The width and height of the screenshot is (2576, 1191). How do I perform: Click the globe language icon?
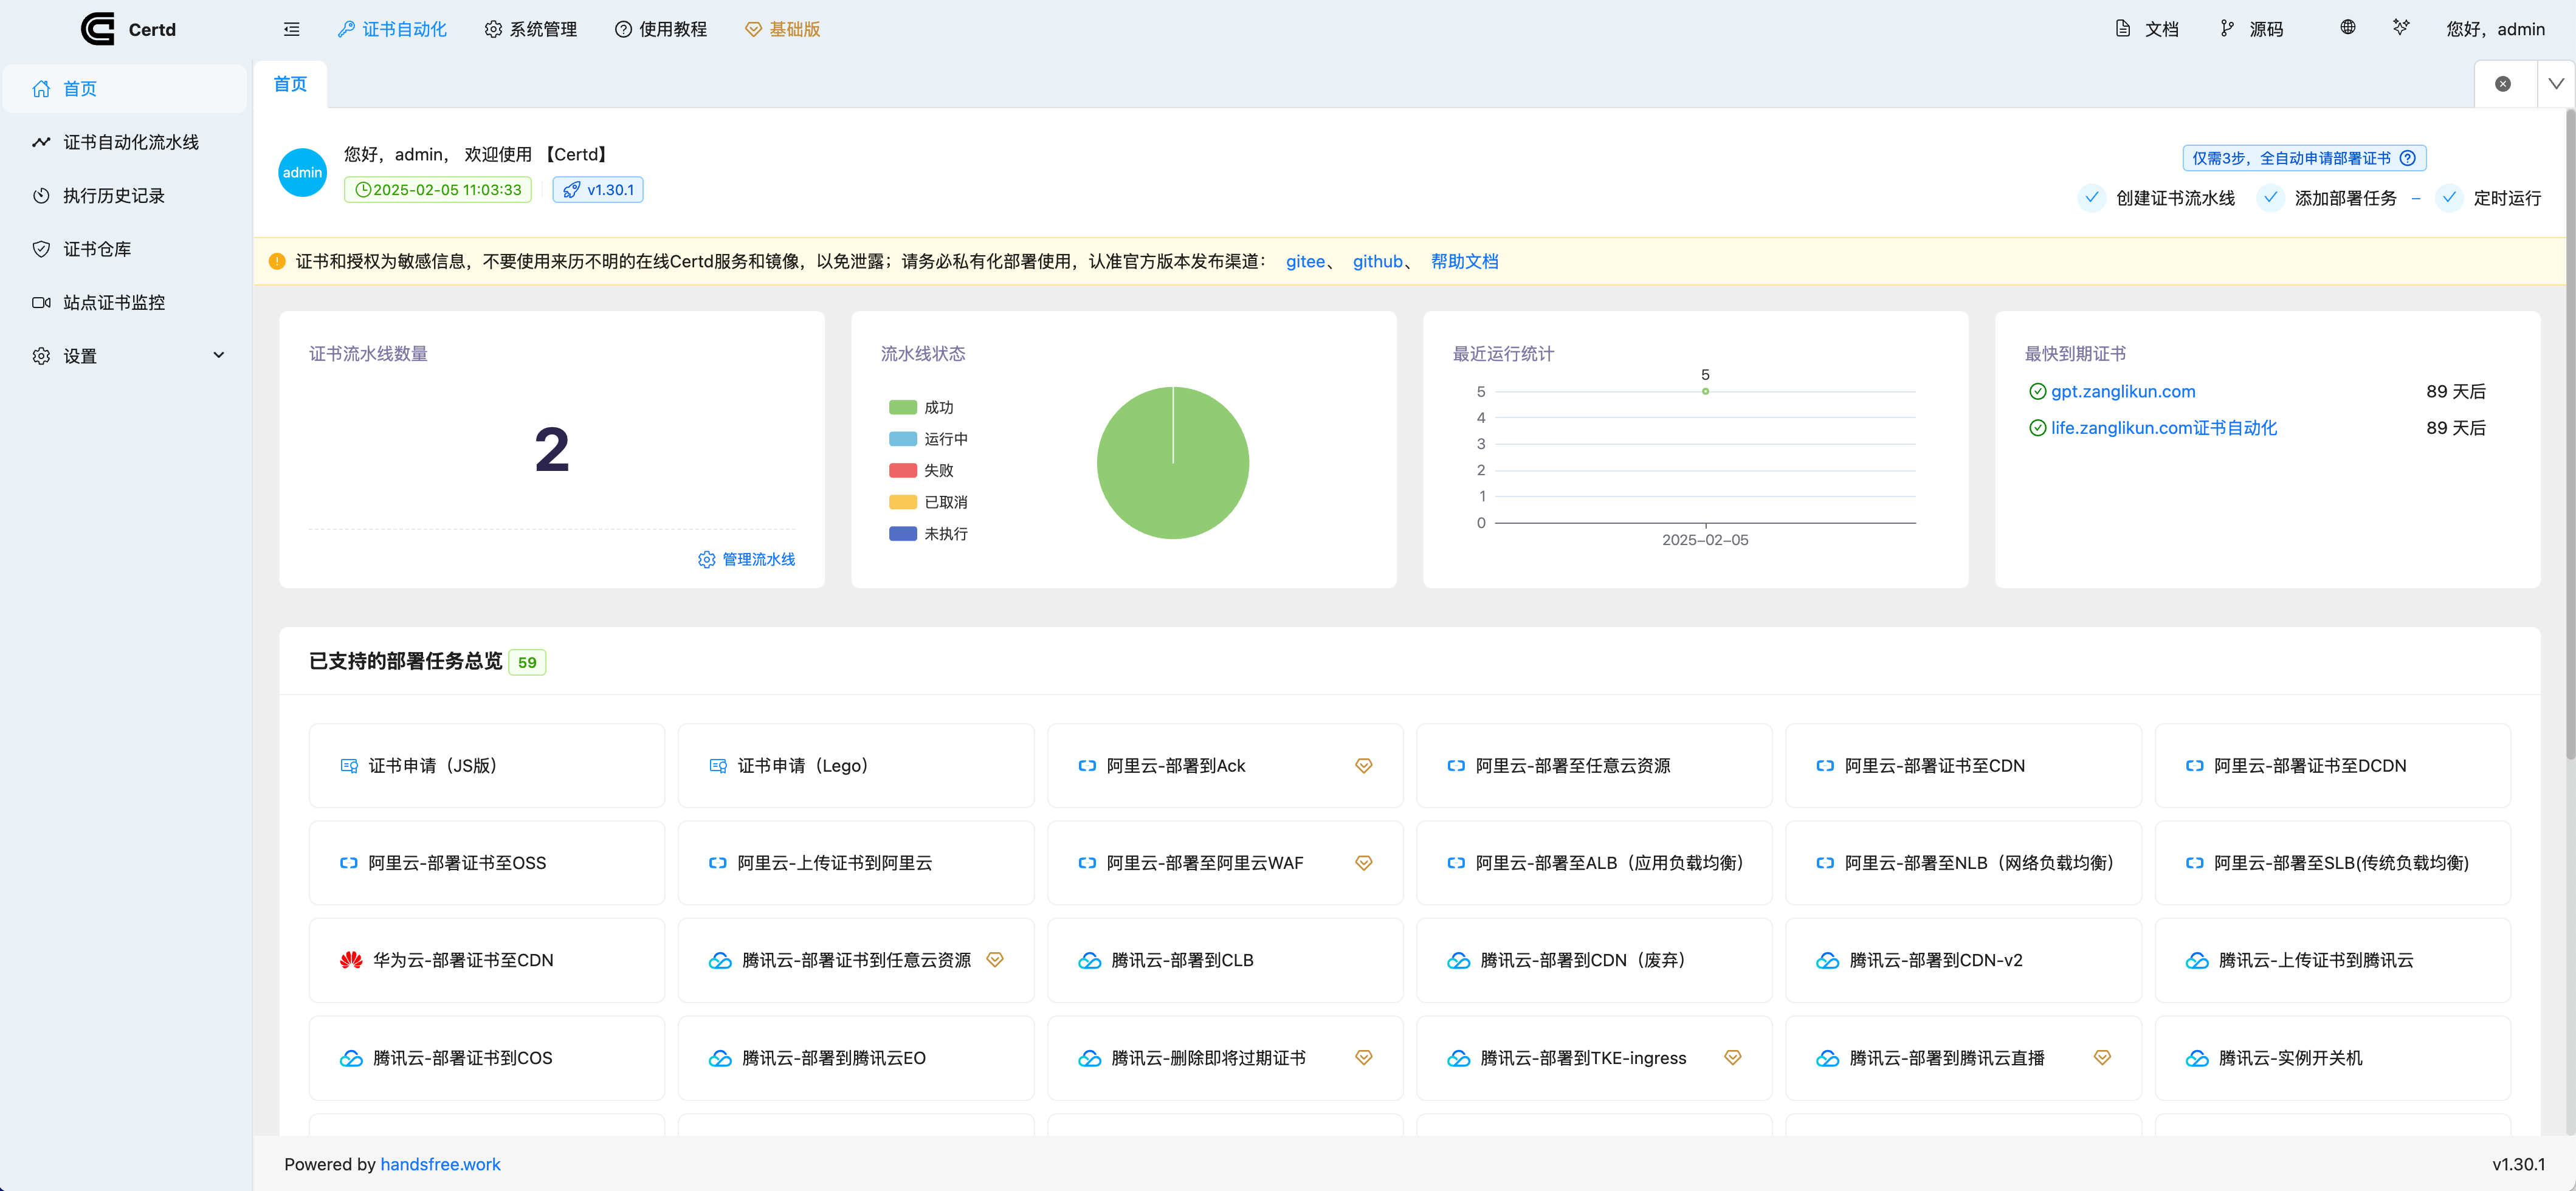pyautogui.click(x=2347, y=27)
